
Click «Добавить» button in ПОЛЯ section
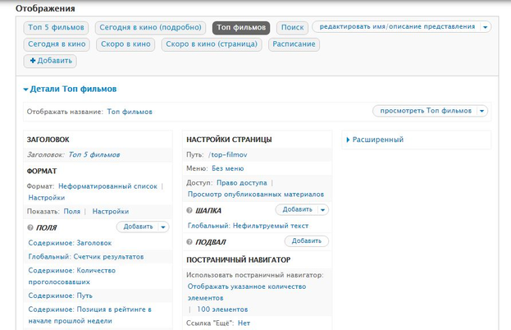(138, 227)
